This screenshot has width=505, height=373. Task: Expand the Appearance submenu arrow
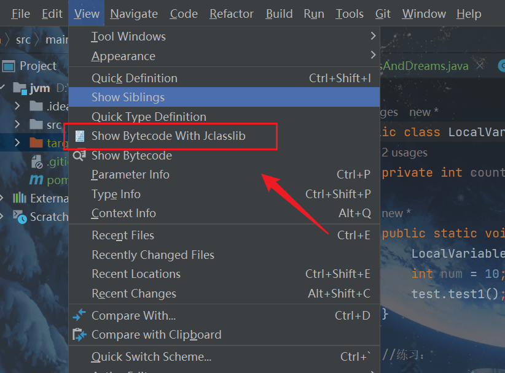click(x=373, y=56)
